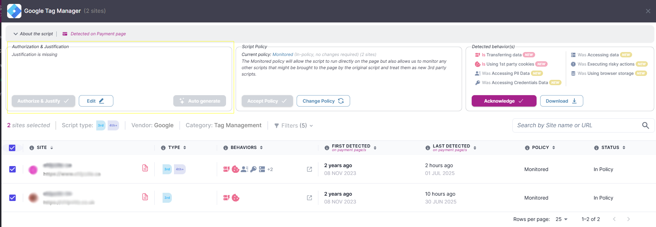Click the Executing risky actions icon
Viewport: 656px width, 227px height.
click(x=573, y=64)
